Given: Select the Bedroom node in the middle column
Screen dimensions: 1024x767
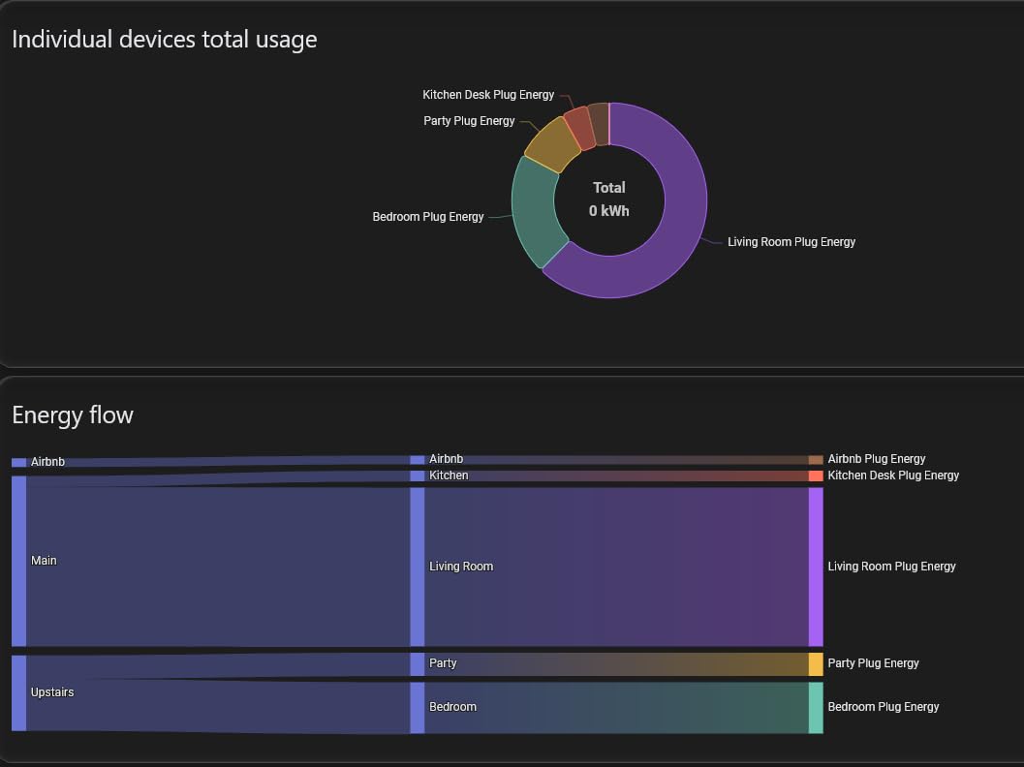Looking at the screenshot, I should (x=418, y=707).
